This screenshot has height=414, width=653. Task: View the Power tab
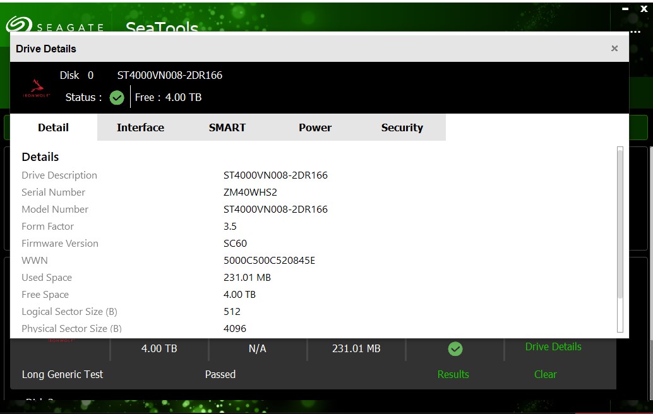315,127
